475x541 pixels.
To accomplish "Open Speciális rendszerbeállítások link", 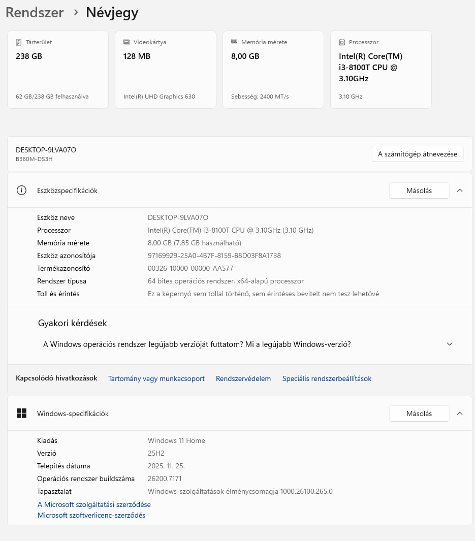I will coord(327,378).
